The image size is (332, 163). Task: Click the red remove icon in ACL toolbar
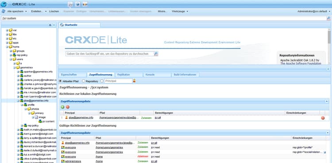point(68,107)
